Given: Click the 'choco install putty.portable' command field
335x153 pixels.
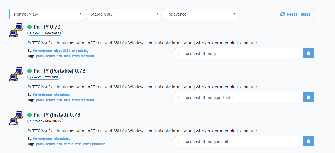Looking at the screenshot, I should (x=239, y=97).
